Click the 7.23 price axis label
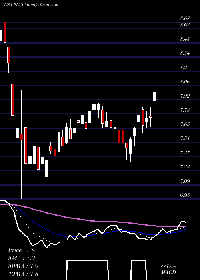This screenshot has height=280, width=200. pos(185,167)
